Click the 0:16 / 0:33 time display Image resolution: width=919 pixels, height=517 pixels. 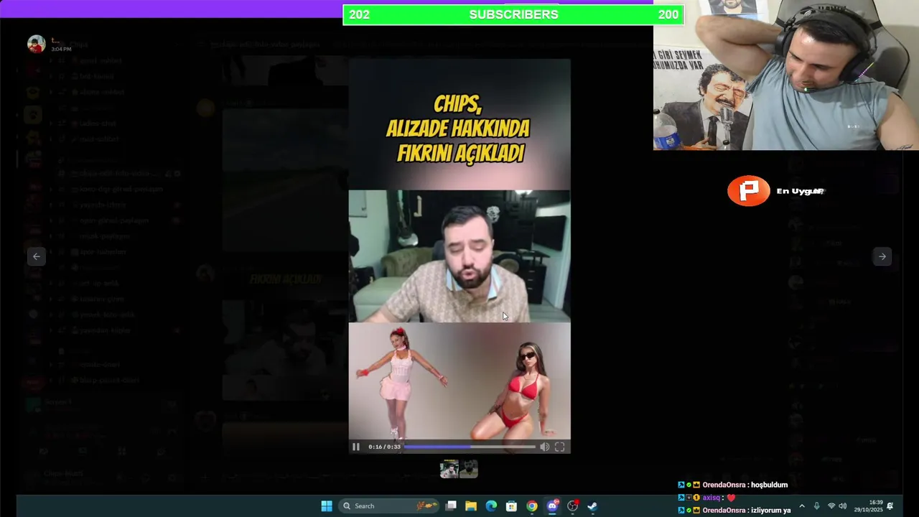tap(384, 447)
